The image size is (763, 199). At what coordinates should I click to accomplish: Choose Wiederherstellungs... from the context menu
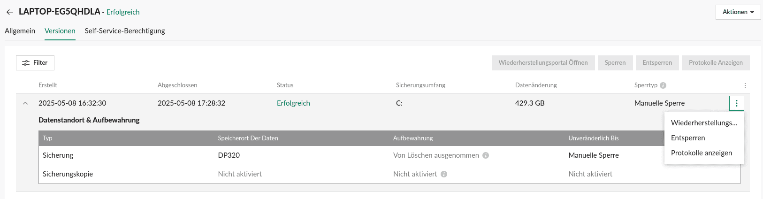(704, 123)
